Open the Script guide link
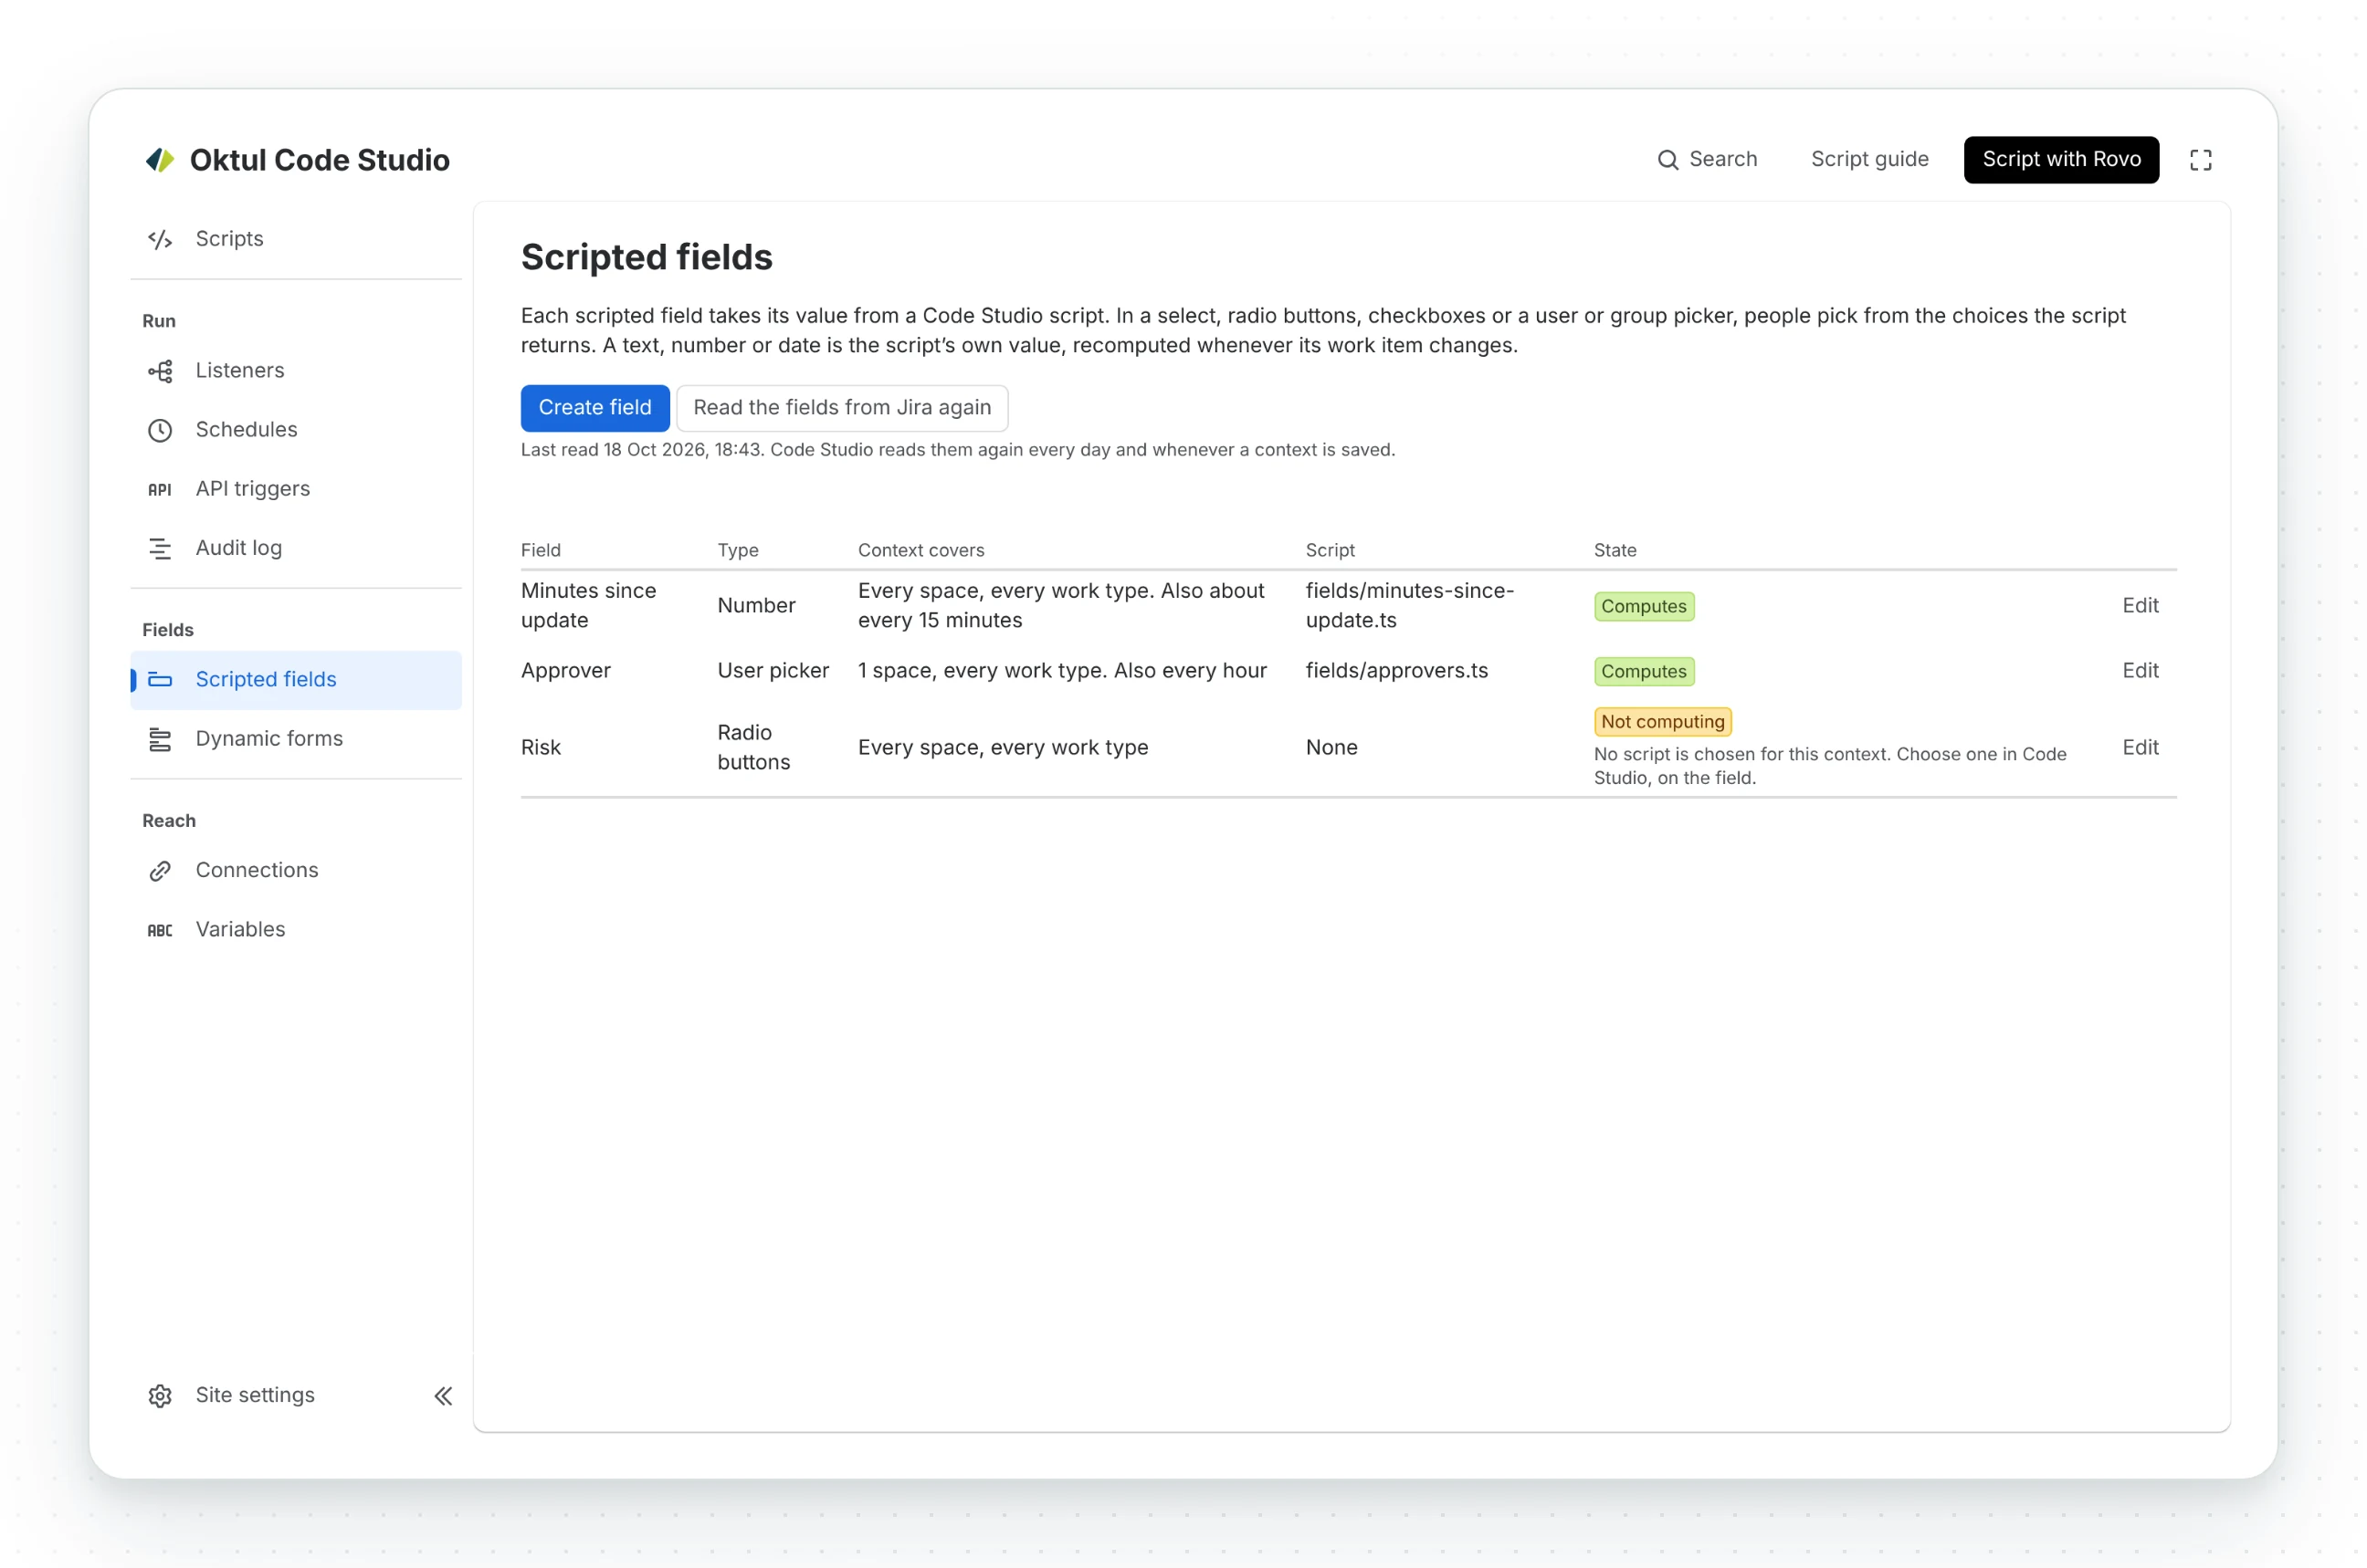The height and width of the screenshot is (1568, 2367). point(1870,160)
